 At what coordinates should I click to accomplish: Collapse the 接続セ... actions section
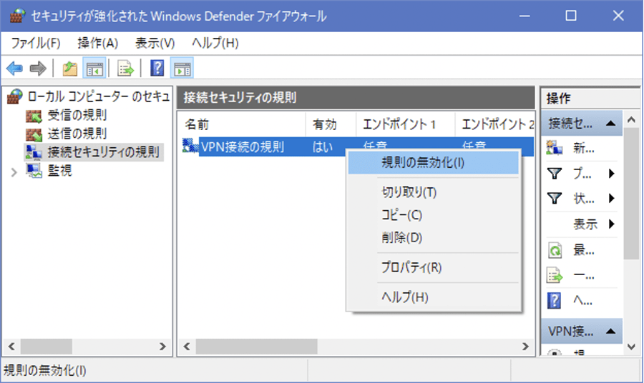(x=611, y=123)
